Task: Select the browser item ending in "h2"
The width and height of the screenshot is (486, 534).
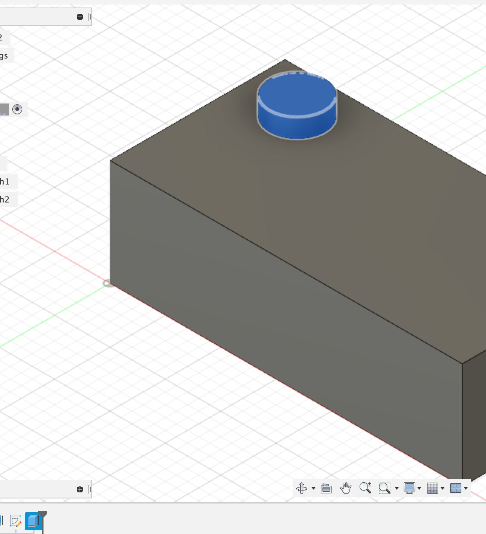Action: (4, 199)
